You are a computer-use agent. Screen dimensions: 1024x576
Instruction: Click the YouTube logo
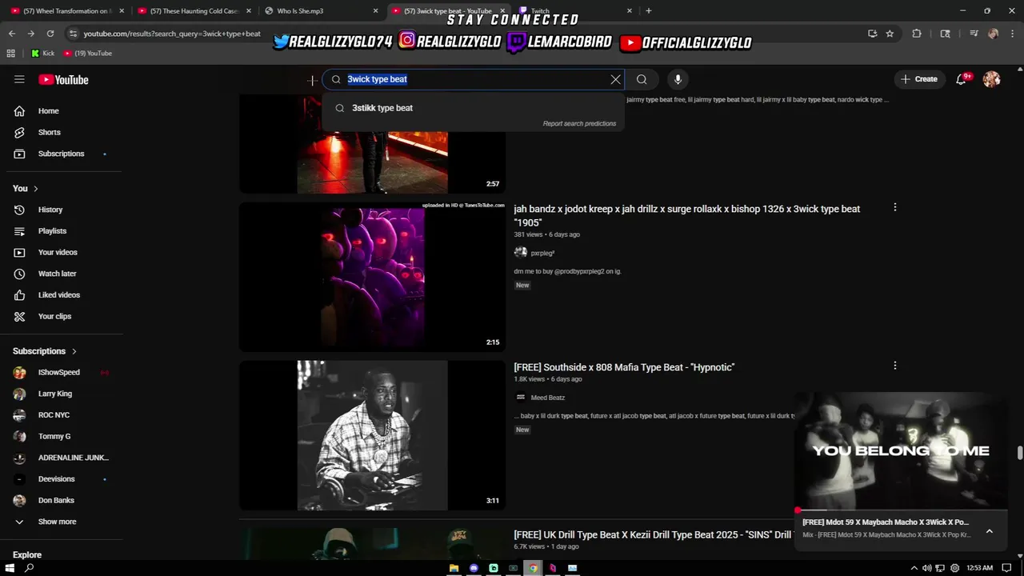click(x=63, y=79)
